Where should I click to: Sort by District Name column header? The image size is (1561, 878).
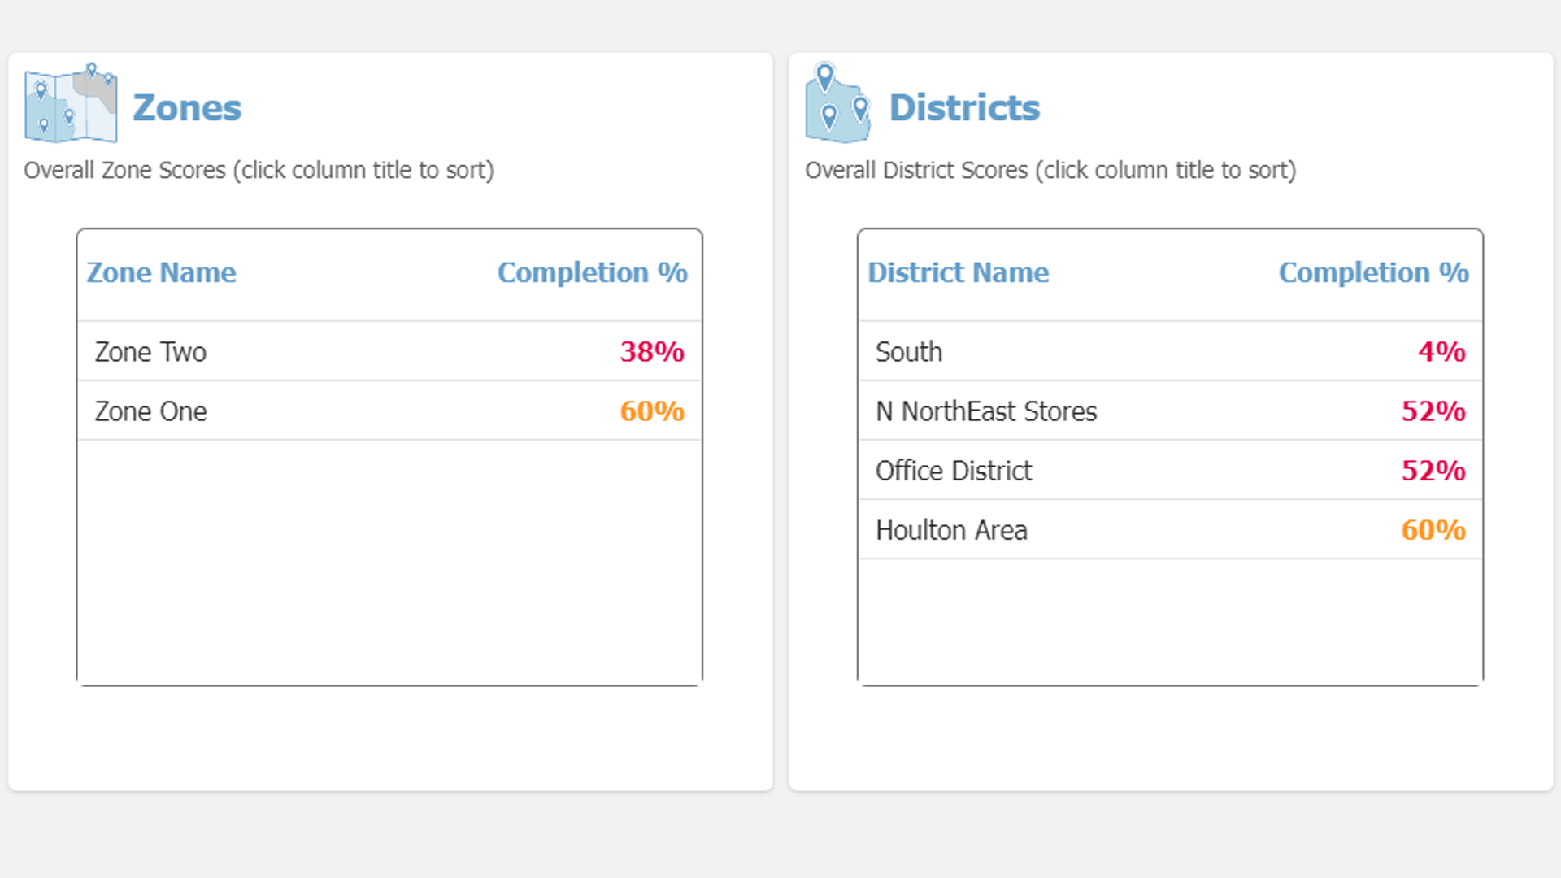[958, 273]
